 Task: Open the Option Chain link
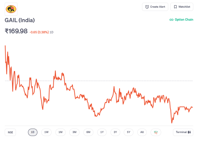pos(181,20)
